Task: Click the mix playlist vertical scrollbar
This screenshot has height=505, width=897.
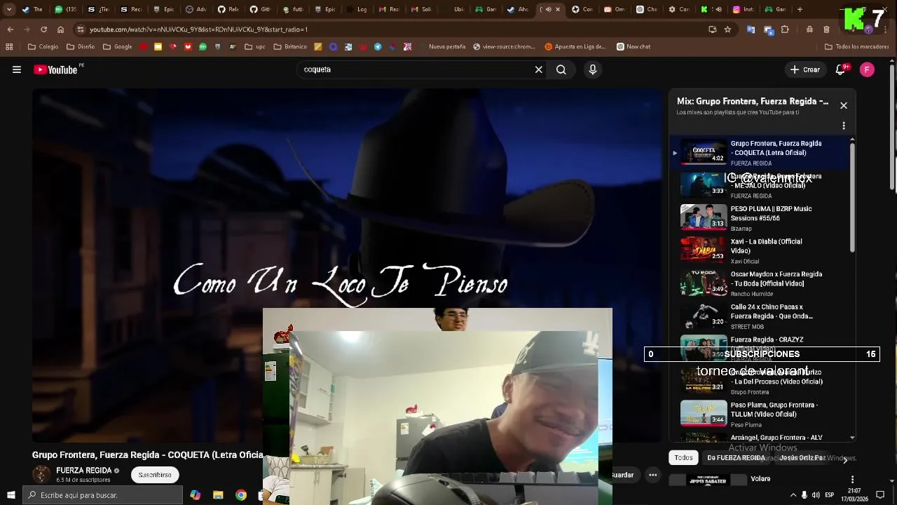Action: tap(852, 196)
